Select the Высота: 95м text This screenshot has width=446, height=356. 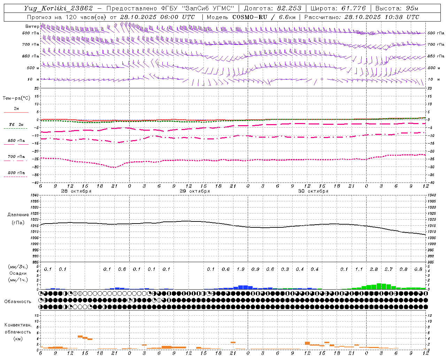(397, 8)
